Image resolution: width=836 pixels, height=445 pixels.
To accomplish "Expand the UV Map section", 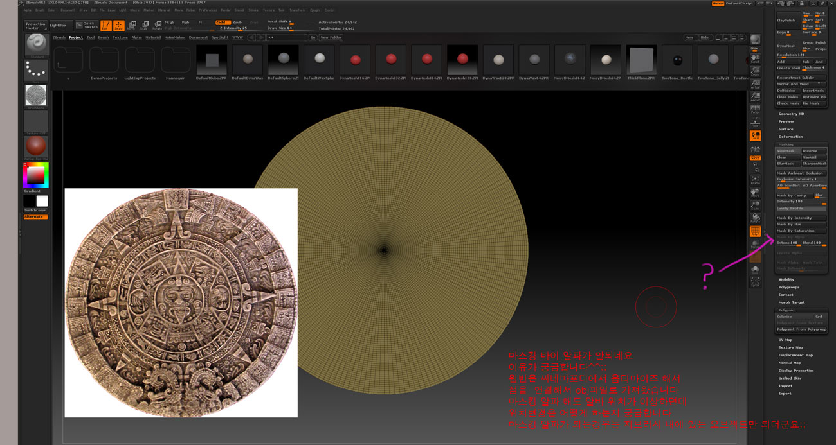I will tap(786, 340).
